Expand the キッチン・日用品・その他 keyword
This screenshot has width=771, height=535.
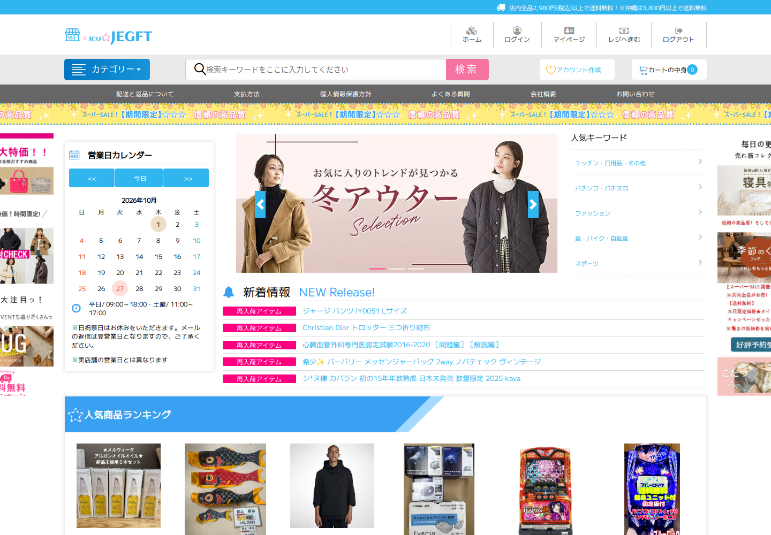[638, 162]
